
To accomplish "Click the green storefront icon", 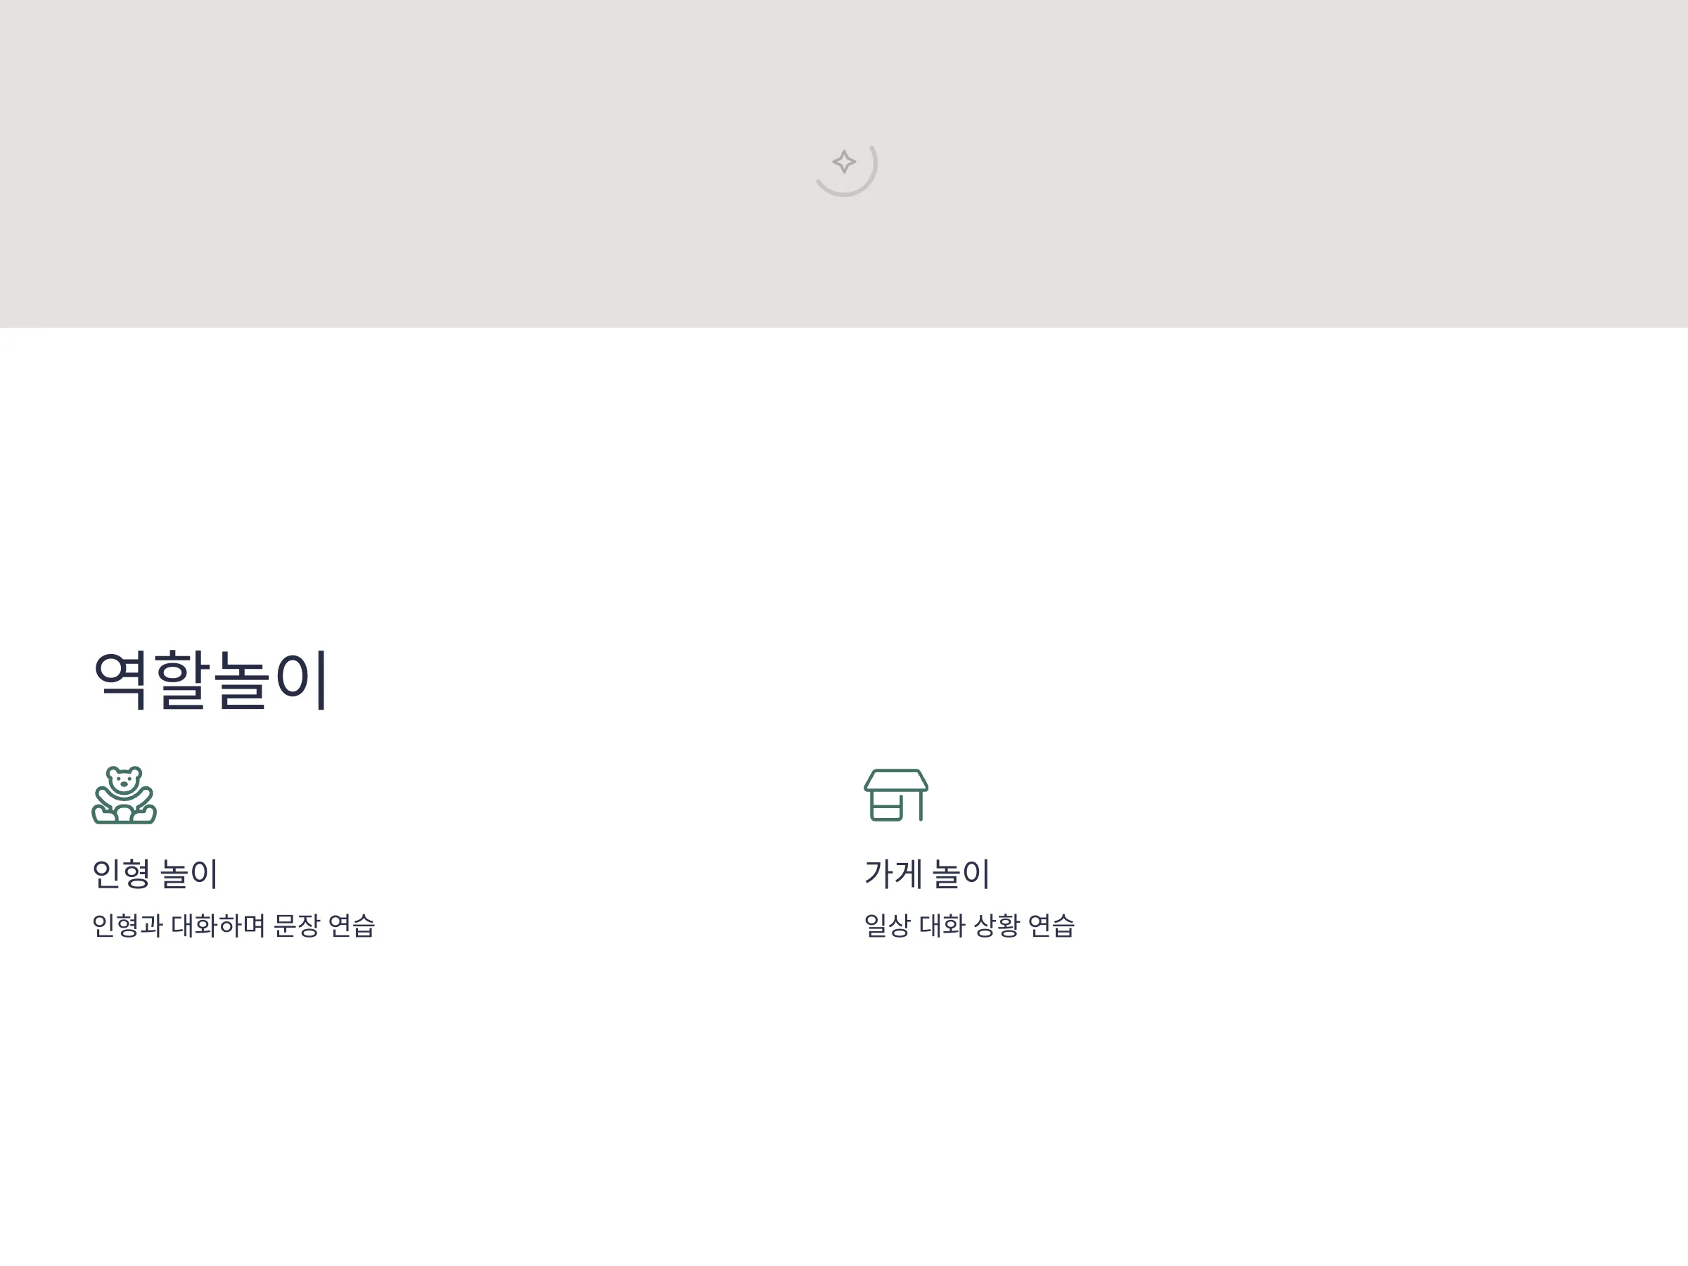I will [x=896, y=794].
